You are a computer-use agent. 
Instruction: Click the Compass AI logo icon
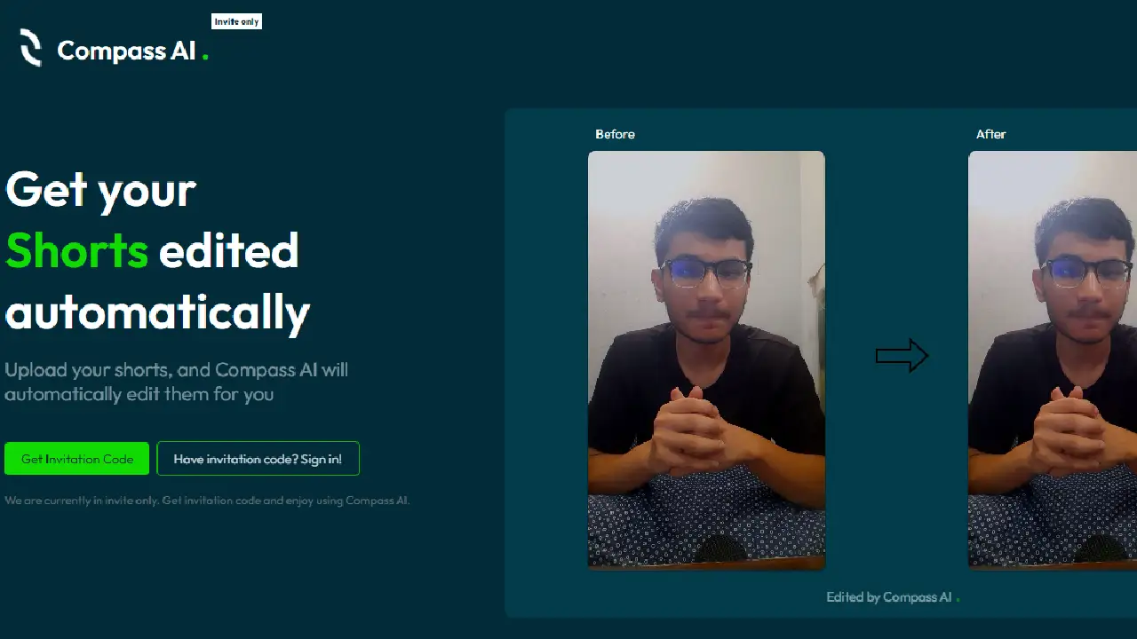click(x=31, y=48)
